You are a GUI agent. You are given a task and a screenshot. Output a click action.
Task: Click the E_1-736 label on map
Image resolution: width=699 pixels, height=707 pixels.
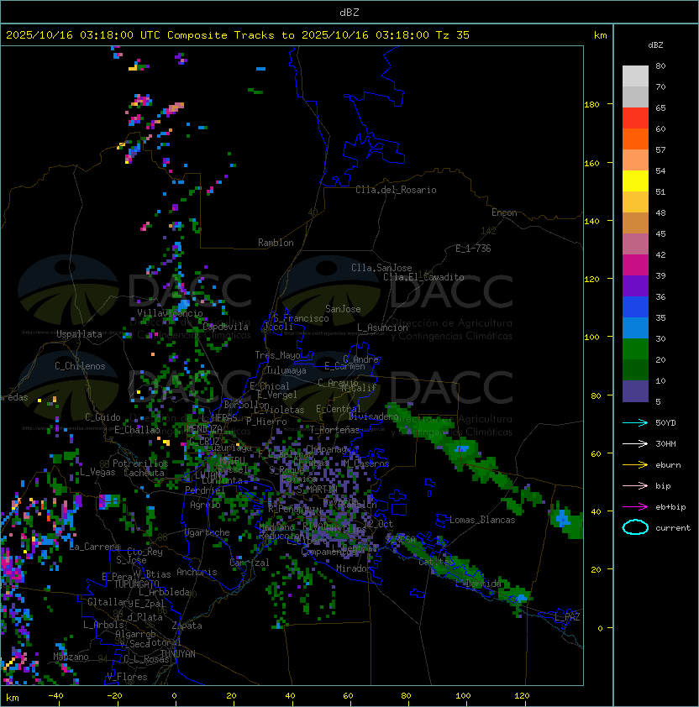[x=473, y=249]
